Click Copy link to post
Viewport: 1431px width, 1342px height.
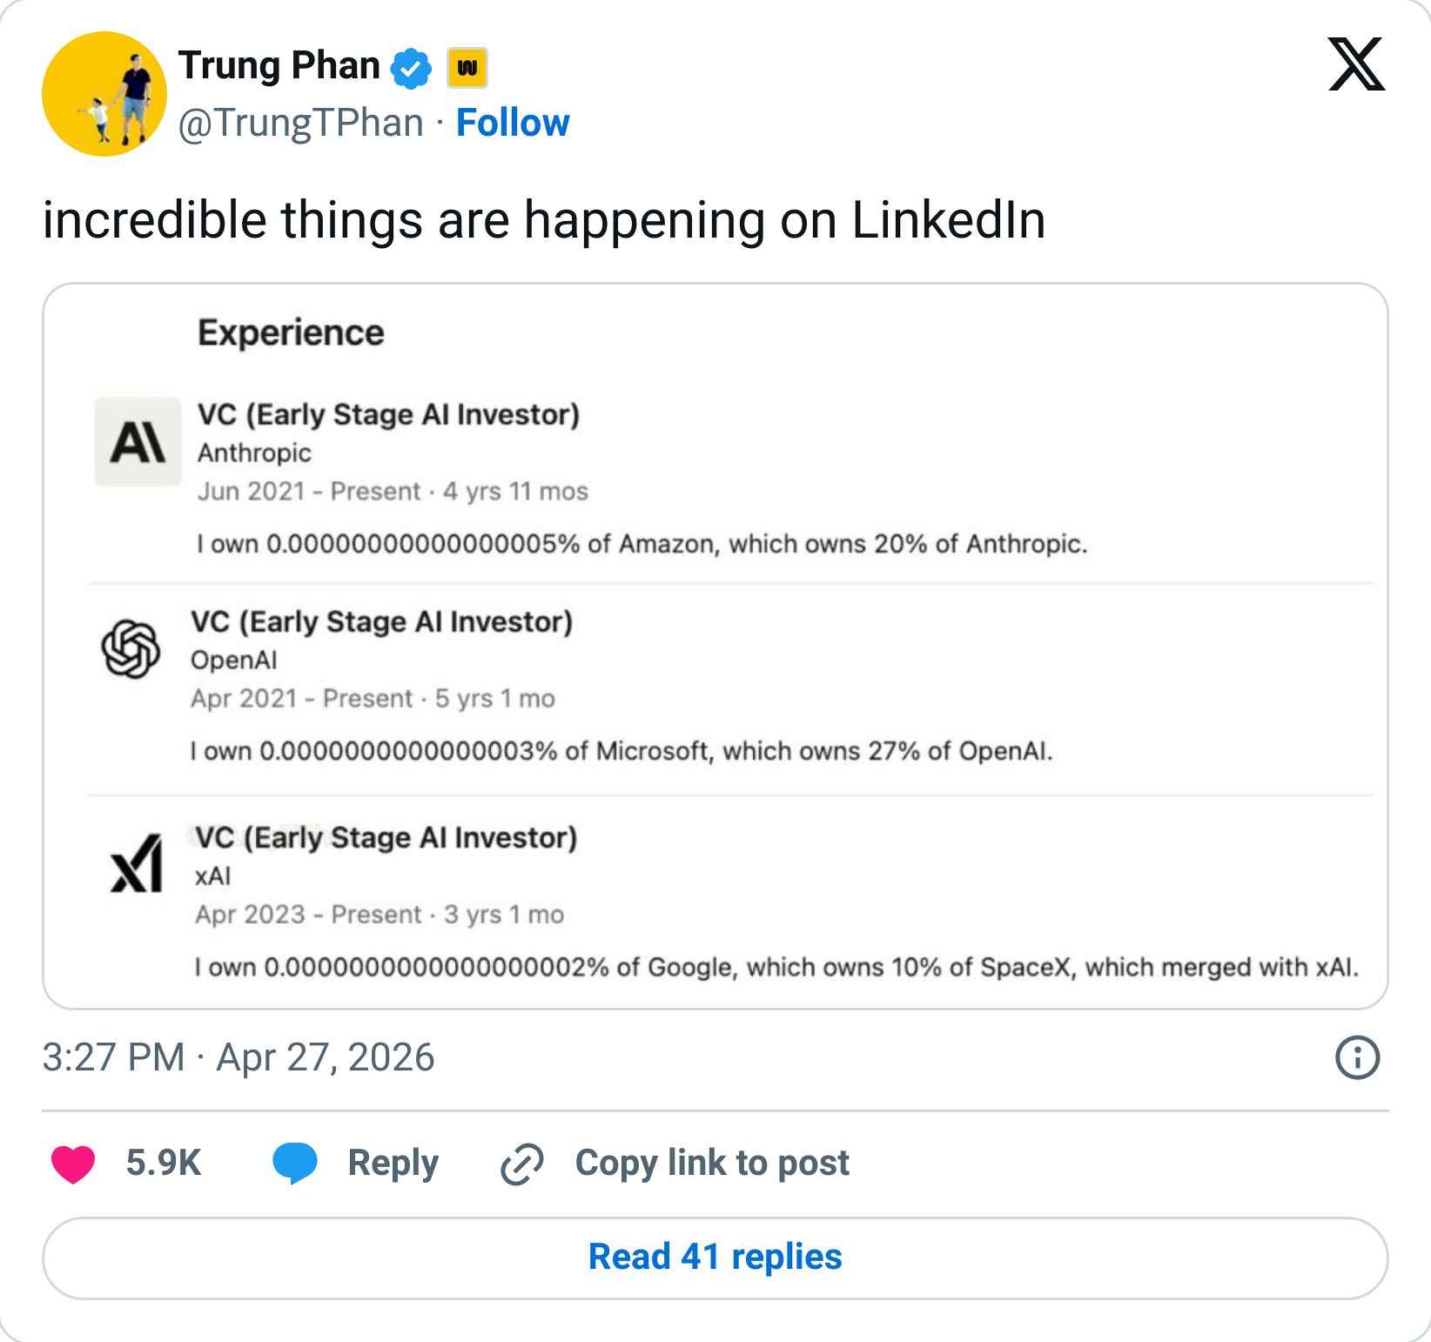pos(712,1163)
